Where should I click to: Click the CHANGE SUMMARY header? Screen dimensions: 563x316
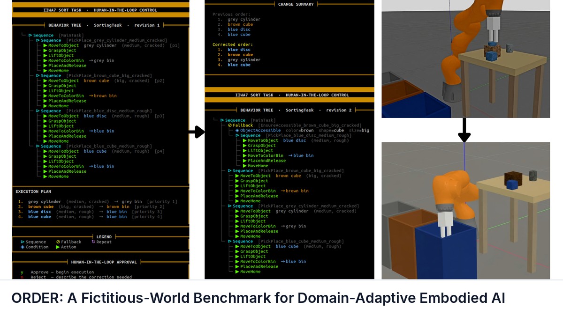coord(296,4)
